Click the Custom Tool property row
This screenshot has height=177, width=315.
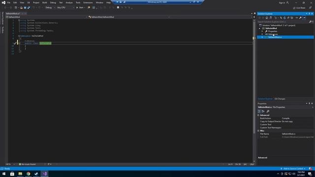tap(285, 124)
